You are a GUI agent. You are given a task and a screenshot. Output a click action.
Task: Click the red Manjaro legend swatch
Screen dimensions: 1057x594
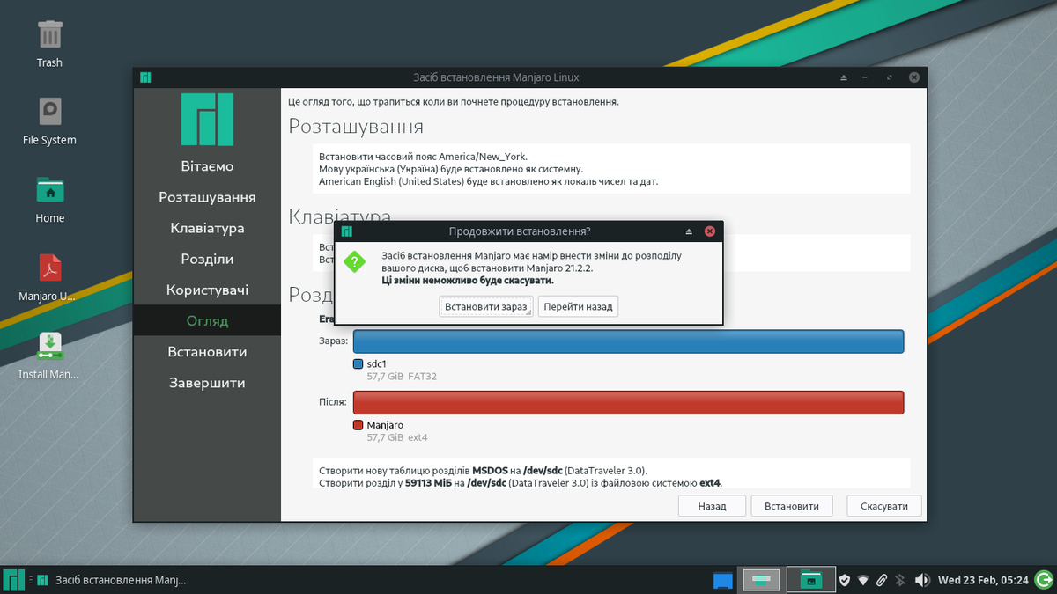coord(358,424)
